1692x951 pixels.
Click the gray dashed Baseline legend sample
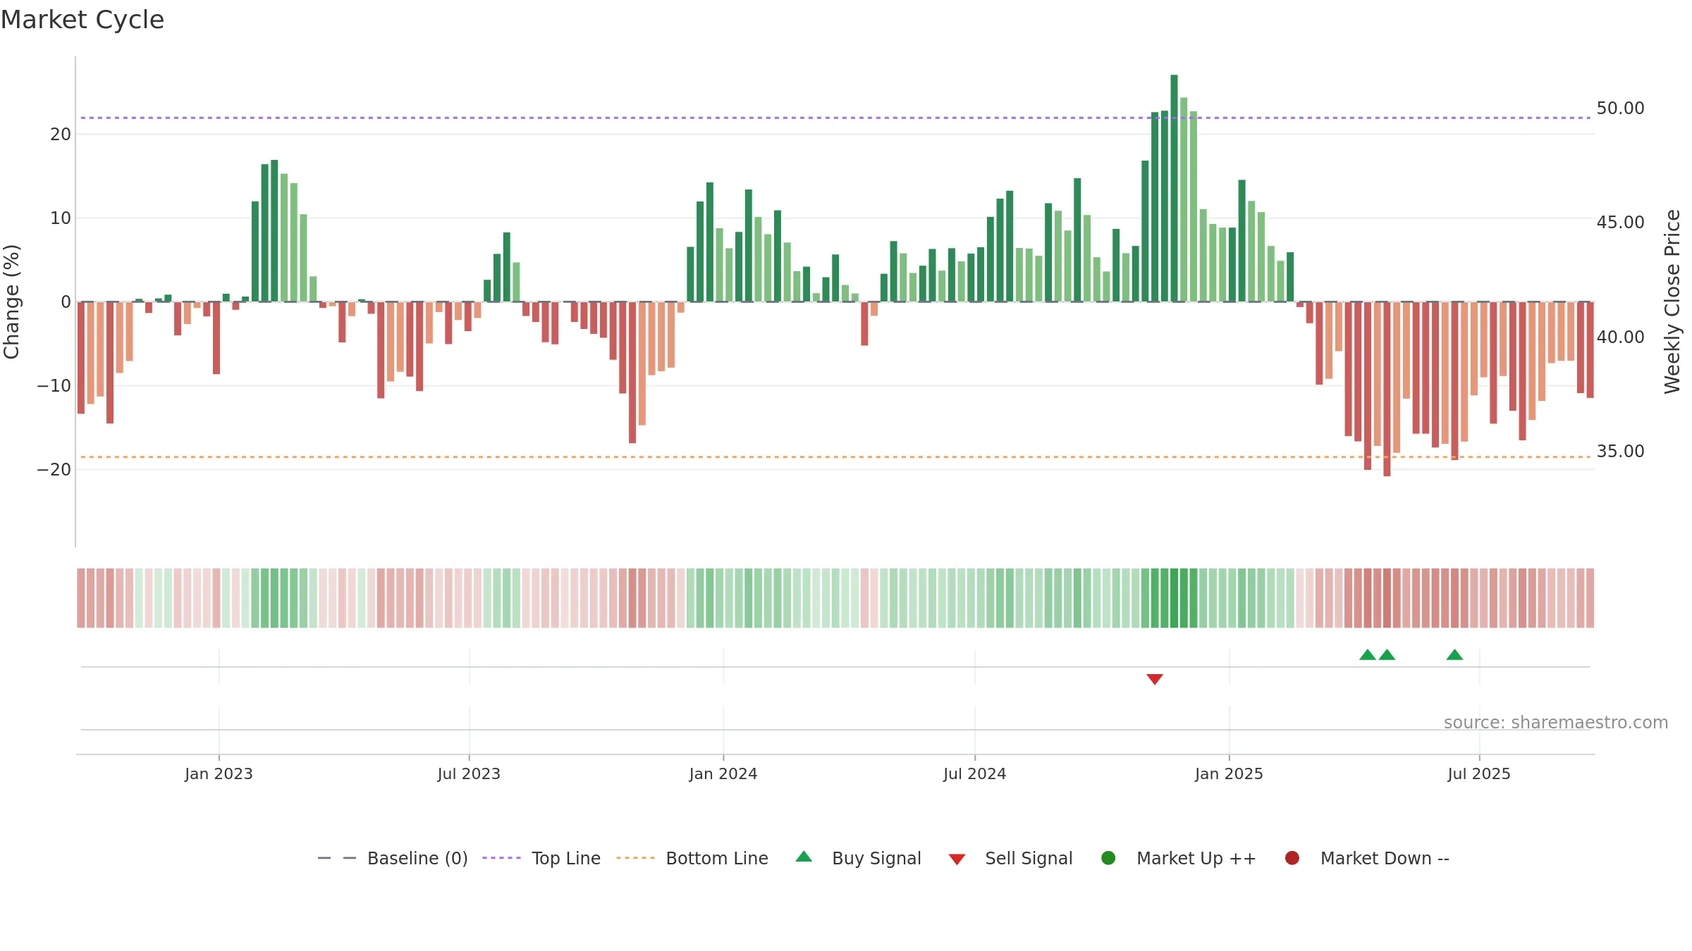point(337,858)
